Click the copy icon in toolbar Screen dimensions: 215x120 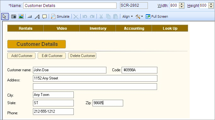point(108,16)
